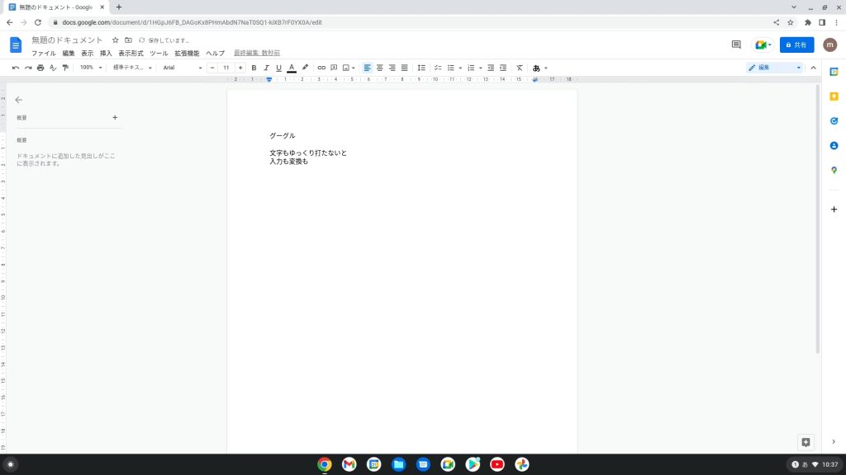Clear formatting with the crossed-out T icon

[519, 68]
